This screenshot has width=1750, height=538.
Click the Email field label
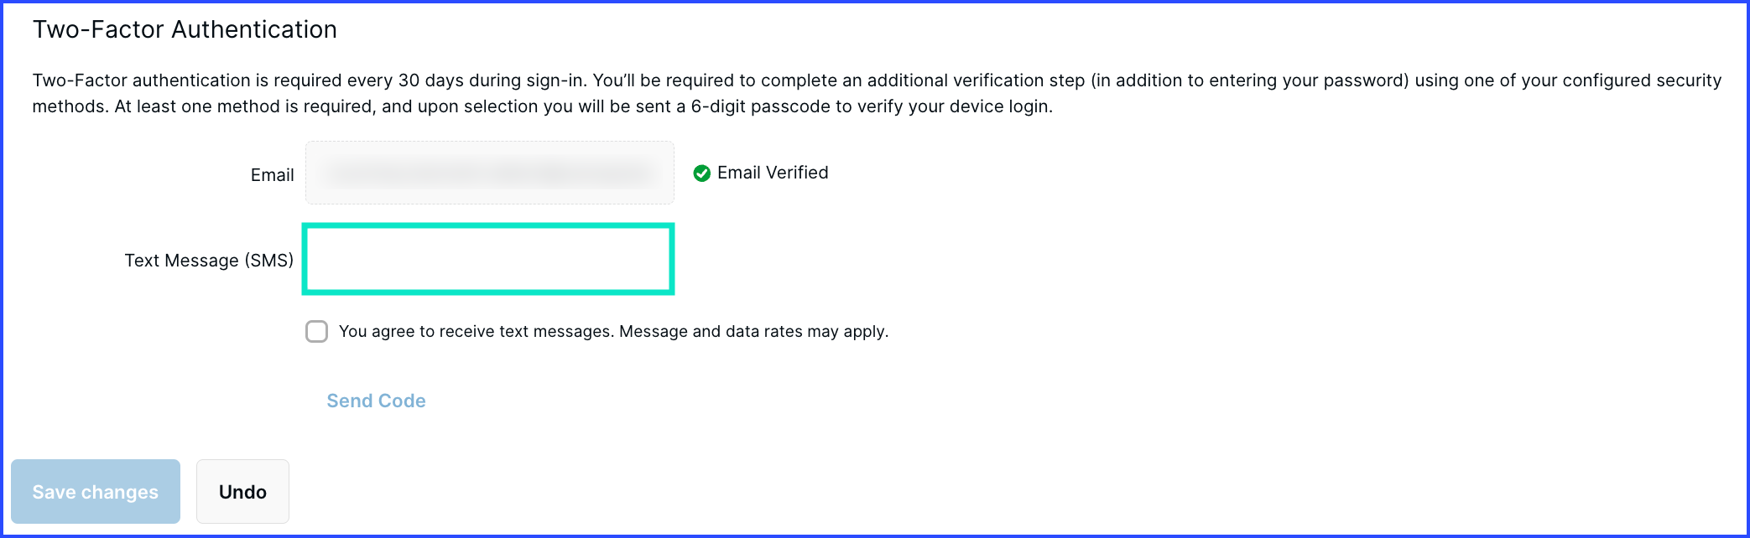tap(272, 175)
